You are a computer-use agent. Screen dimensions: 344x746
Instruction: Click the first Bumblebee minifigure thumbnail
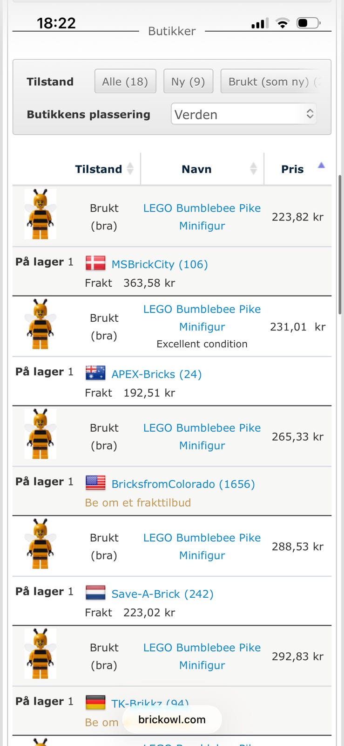click(40, 214)
